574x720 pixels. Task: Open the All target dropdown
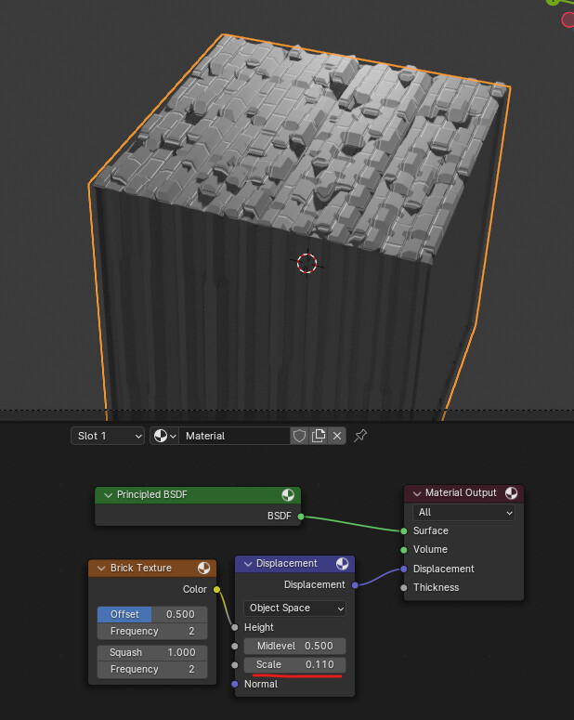[463, 513]
